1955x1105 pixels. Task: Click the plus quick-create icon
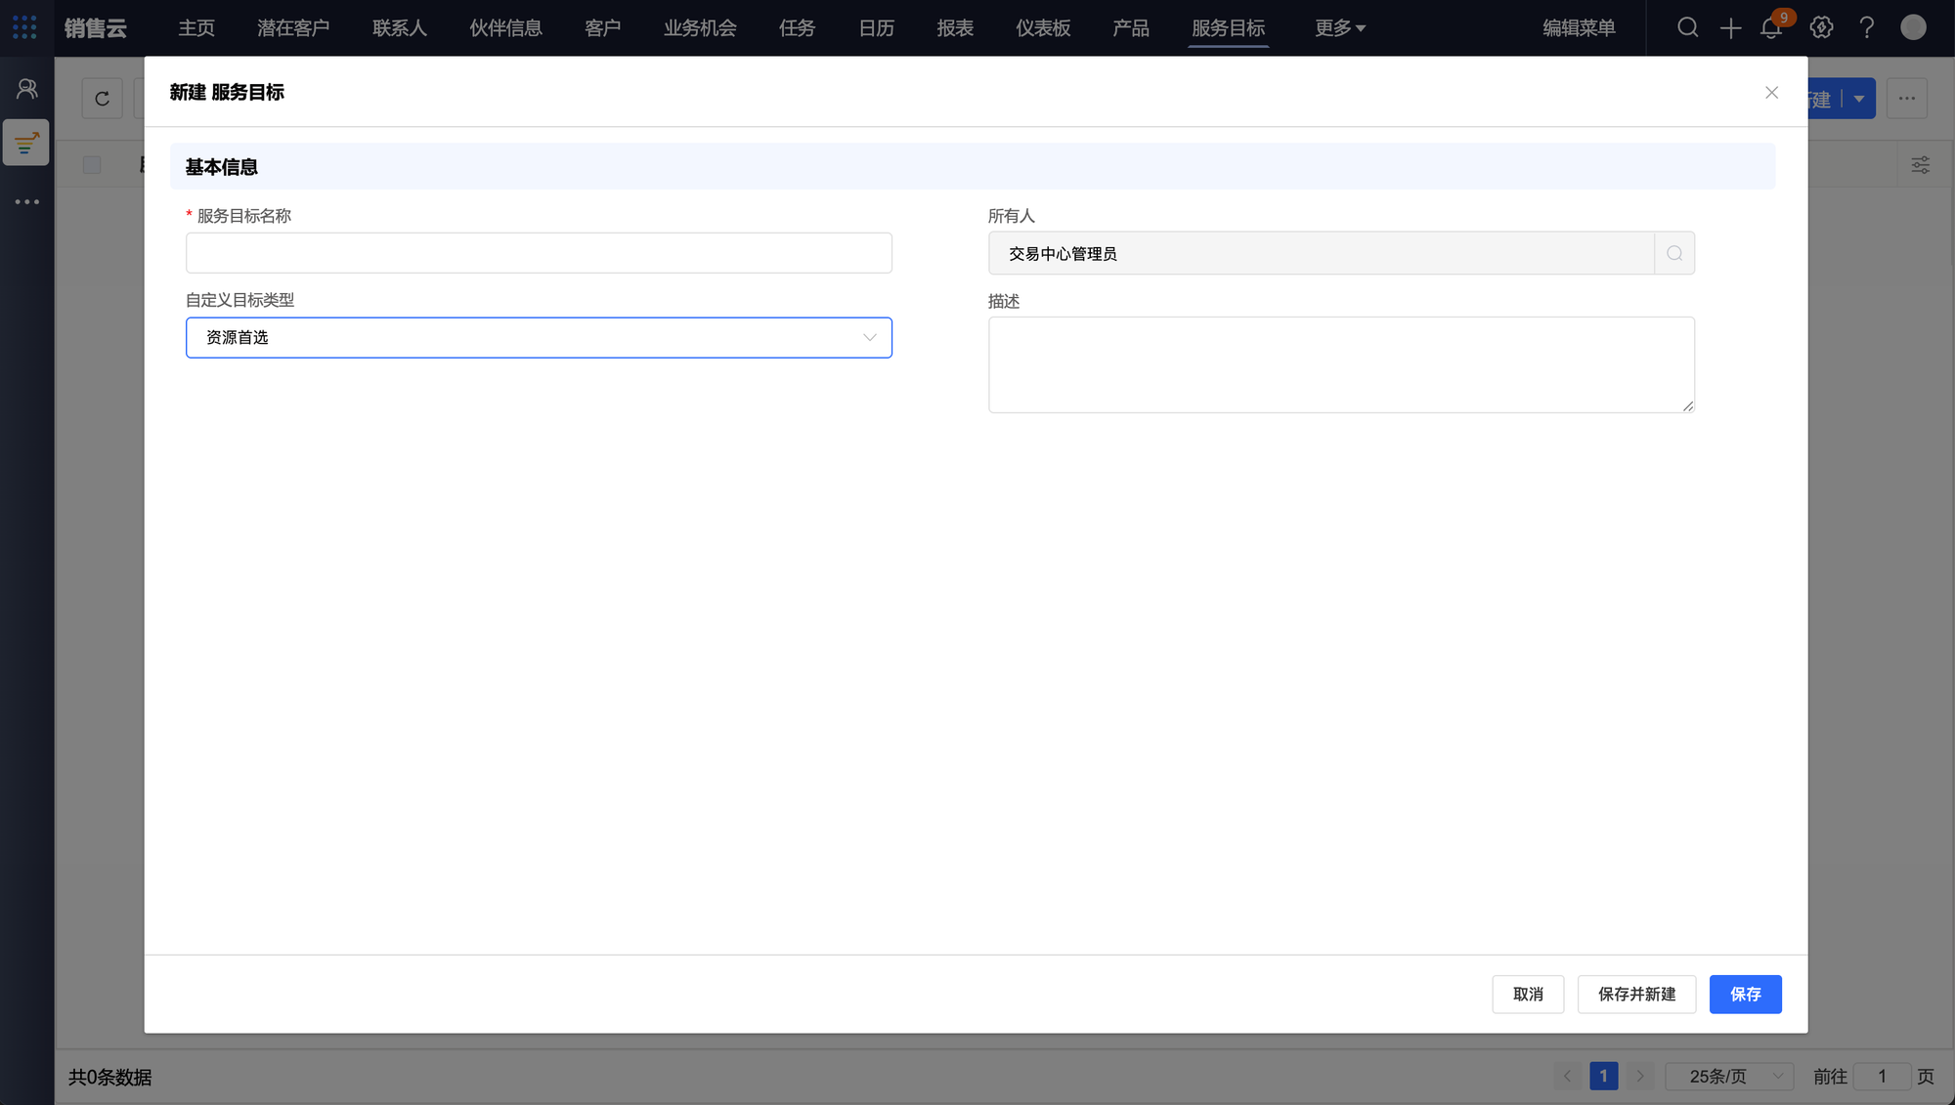[1730, 27]
